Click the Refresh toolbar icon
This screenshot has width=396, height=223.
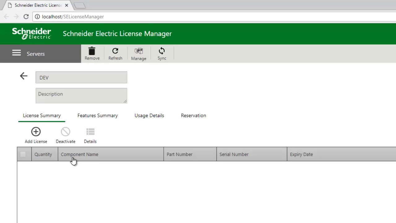[x=115, y=51]
